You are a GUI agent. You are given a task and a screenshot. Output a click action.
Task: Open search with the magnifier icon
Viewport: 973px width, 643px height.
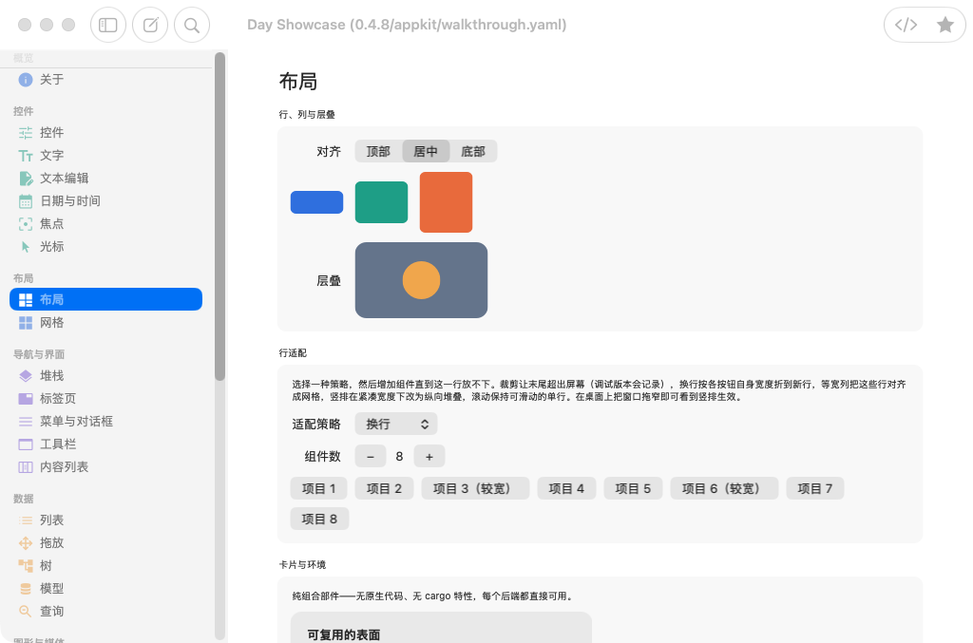click(x=192, y=25)
